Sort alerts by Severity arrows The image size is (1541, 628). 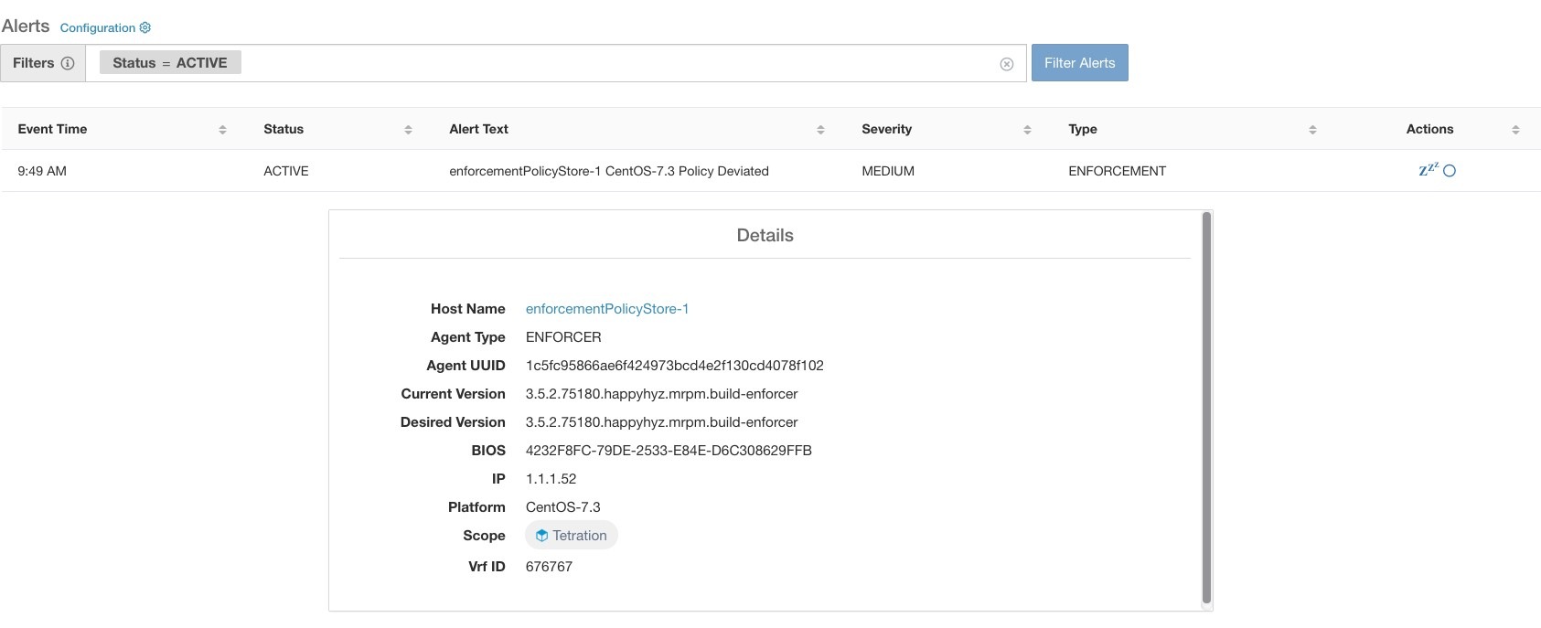pos(1027,130)
